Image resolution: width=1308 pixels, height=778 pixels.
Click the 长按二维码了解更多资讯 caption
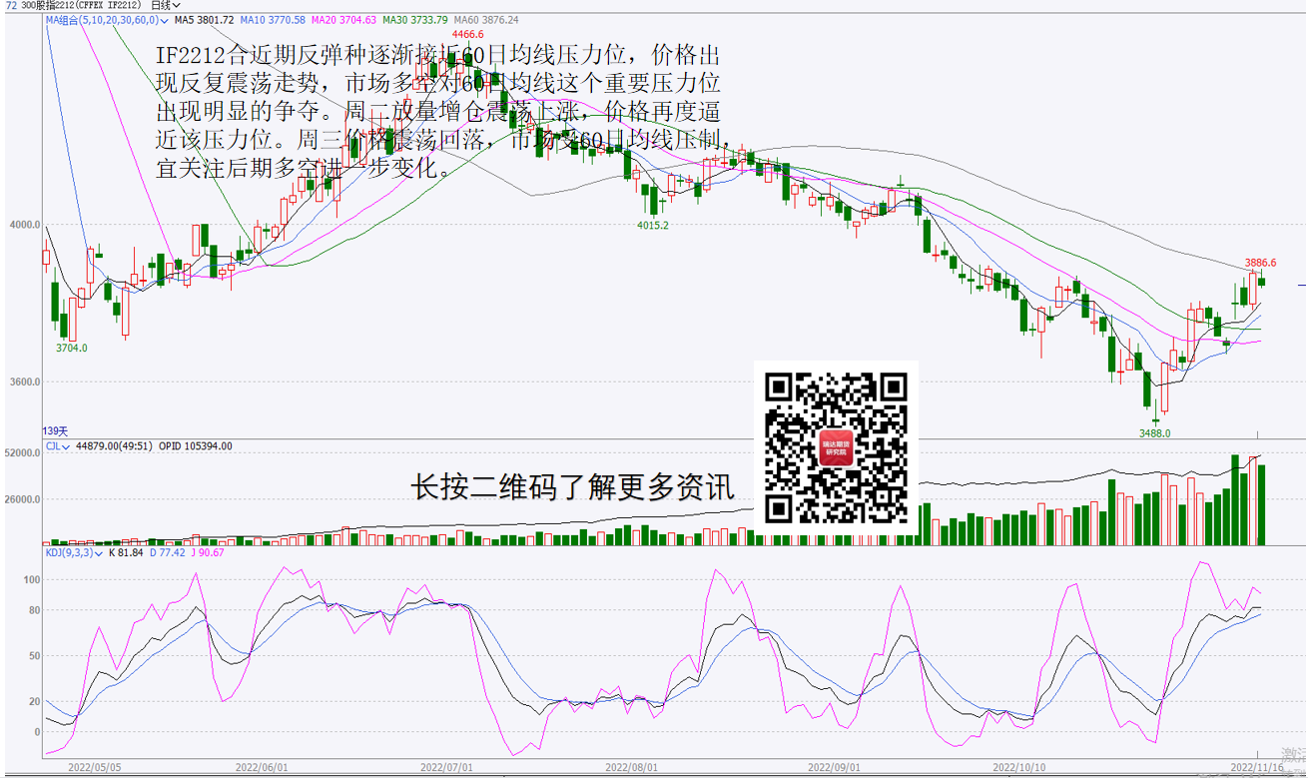(x=572, y=487)
